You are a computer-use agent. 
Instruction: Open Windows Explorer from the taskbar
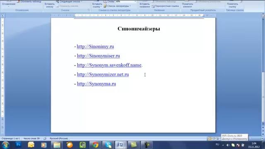(57, 145)
